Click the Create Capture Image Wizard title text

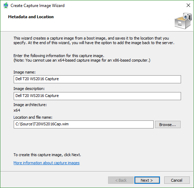(38, 6)
